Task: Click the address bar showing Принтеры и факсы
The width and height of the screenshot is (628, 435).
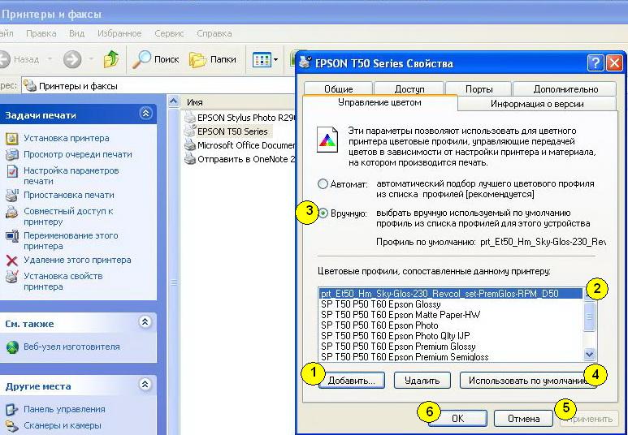Action: pyautogui.click(x=158, y=86)
